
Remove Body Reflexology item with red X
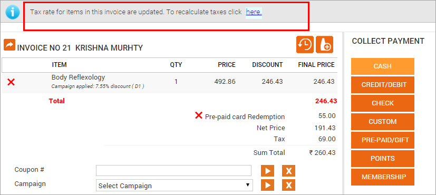[x=11, y=82]
